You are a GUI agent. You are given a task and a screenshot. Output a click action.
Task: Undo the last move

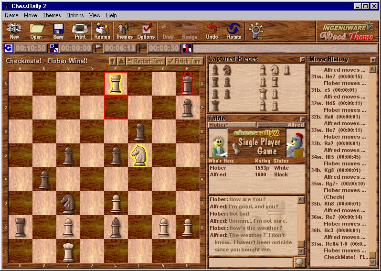tap(212, 31)
